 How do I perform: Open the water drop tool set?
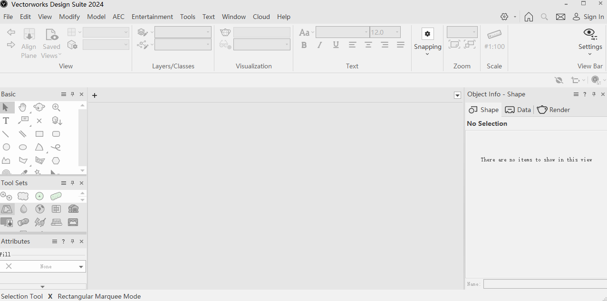[x=23, y=209]
